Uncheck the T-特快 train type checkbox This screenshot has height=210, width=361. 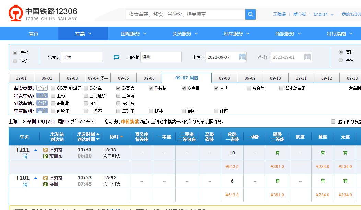pos(151,88)
